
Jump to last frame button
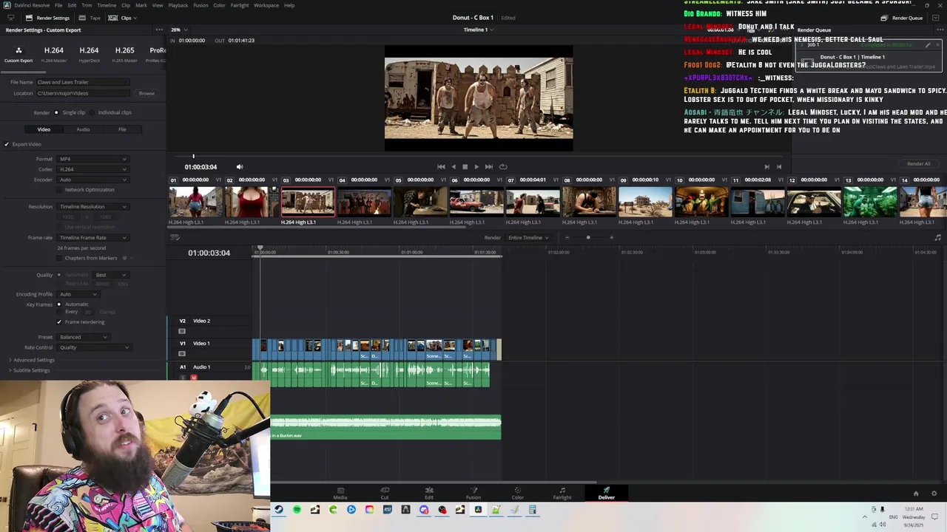(488, 167)
